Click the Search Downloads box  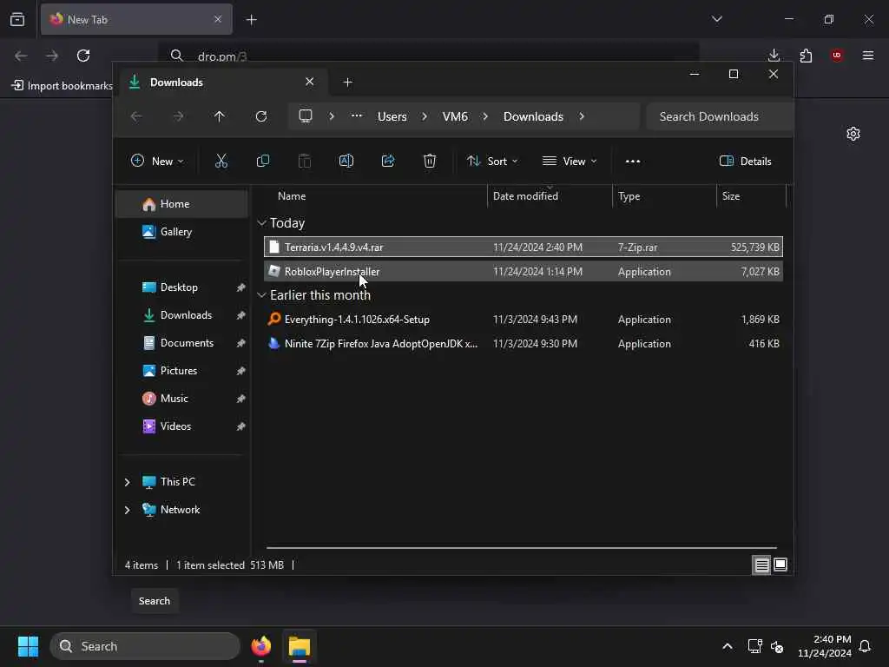coord(719,116)
